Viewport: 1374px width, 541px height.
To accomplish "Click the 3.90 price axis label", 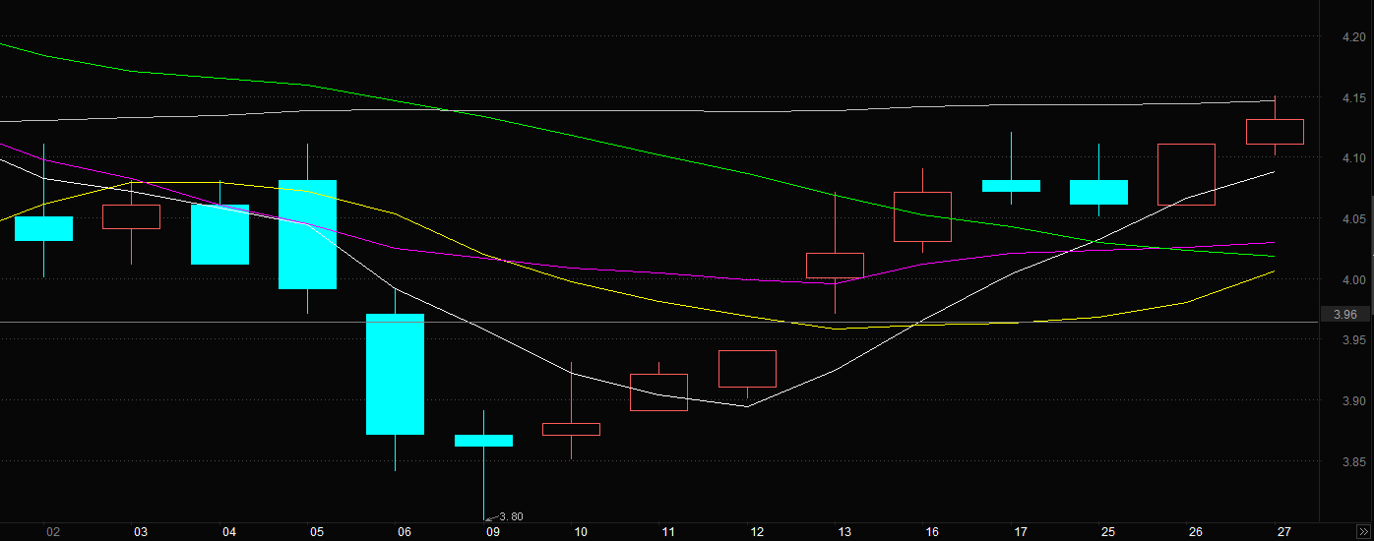I will (1353, 401).
